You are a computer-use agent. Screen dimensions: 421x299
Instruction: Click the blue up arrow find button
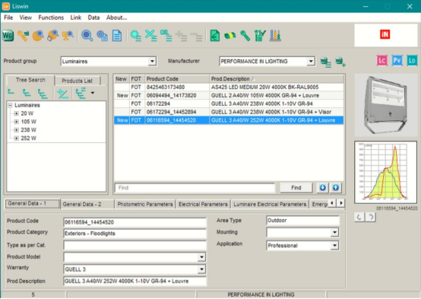(335, 187)
